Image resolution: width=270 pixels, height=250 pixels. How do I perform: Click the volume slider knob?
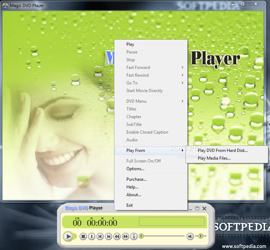[201, 236]
